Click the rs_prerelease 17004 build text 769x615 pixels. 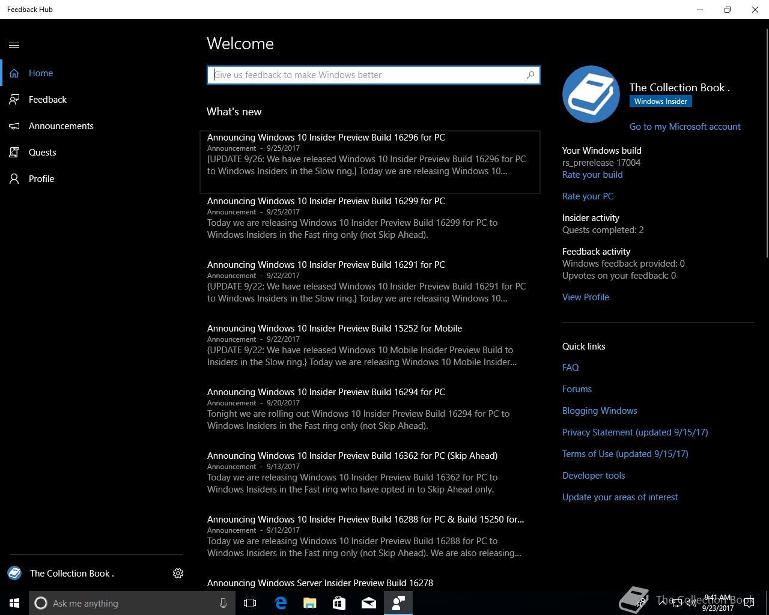601,163
